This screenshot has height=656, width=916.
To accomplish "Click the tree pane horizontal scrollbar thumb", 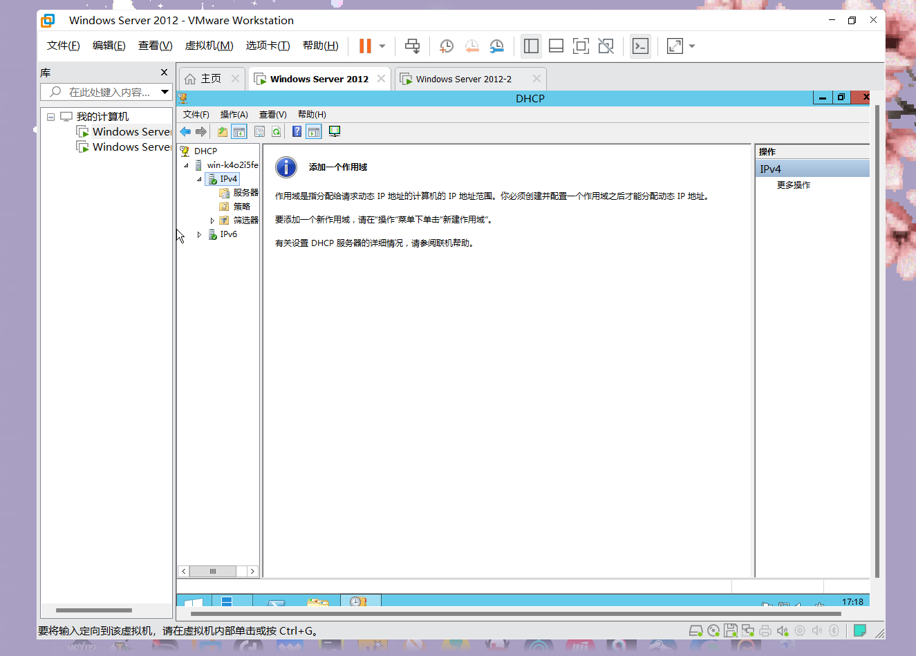I will (x=213, y=571).
